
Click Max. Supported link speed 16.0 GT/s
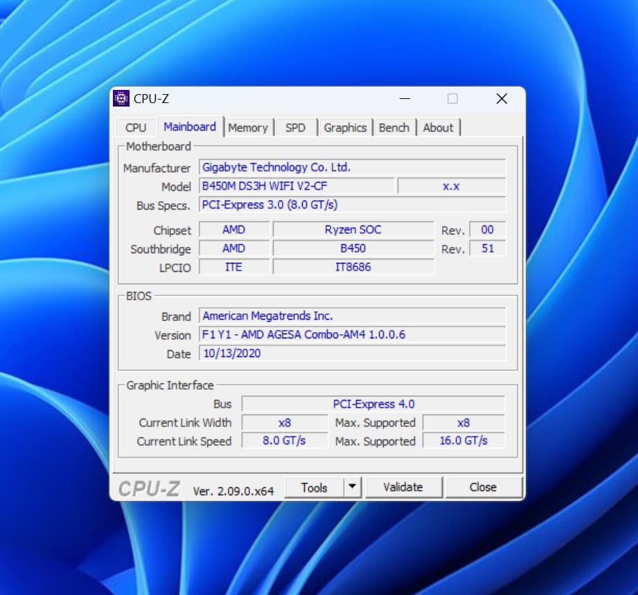coord(463,441)
